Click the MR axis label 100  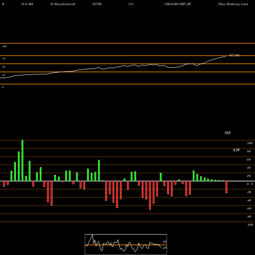coord(249,143)
